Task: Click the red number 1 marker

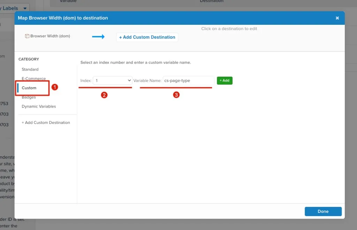Action: pyautogui.click(x=55, y=87)
